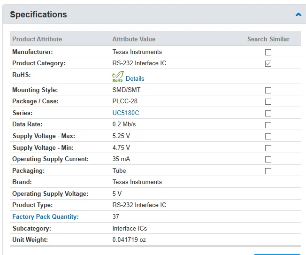This screenshot has height=255, width=306.
Task: Click the RoHS: label
Action: (22, 75)
